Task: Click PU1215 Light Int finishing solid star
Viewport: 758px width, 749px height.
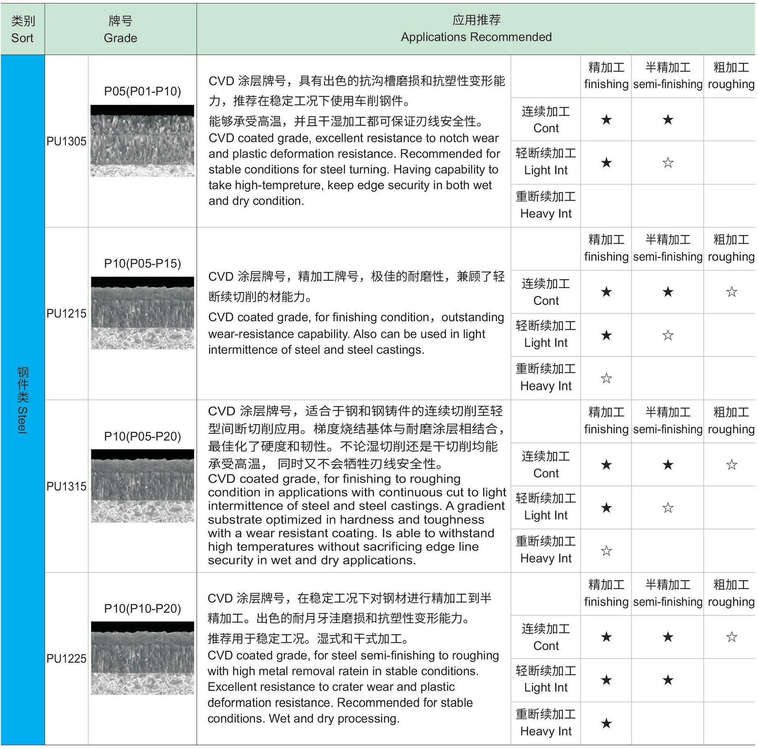Action: pos(606,335)
